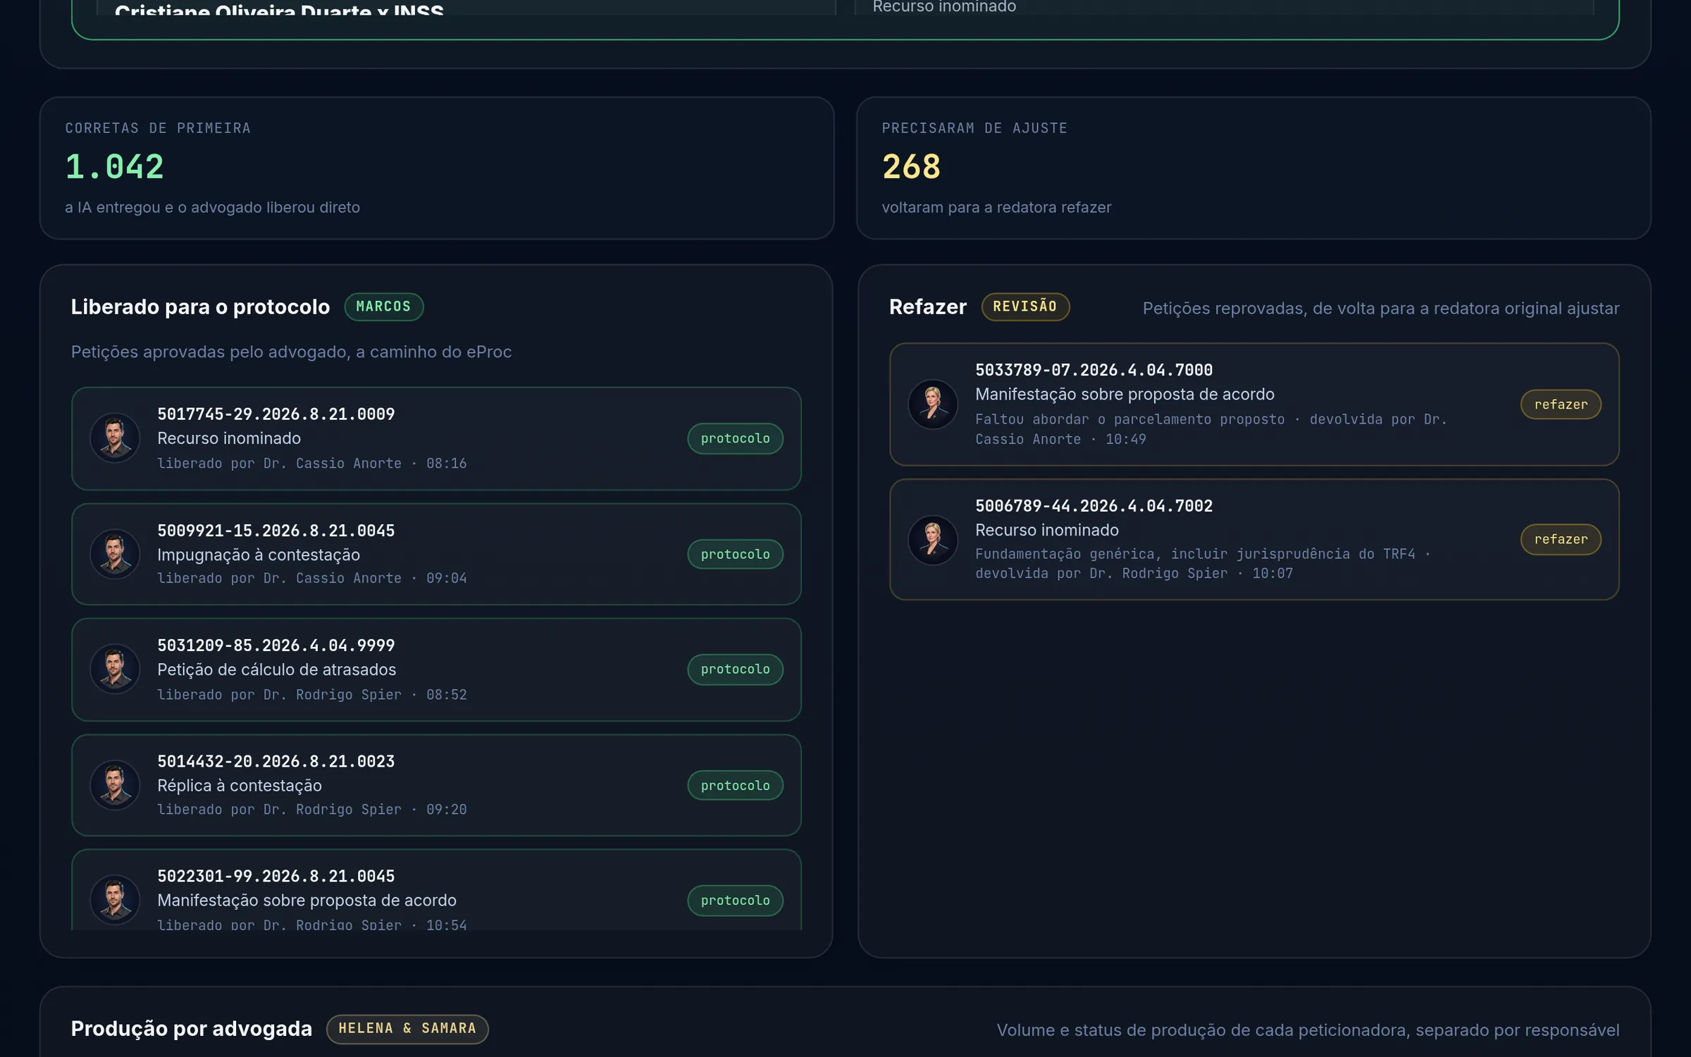Click the 'Refazer' section heading
This screenshot has height=1057, width=1691.
coord(927,307)
